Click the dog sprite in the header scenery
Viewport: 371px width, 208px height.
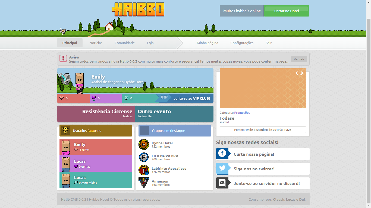(x=63, y=31)
